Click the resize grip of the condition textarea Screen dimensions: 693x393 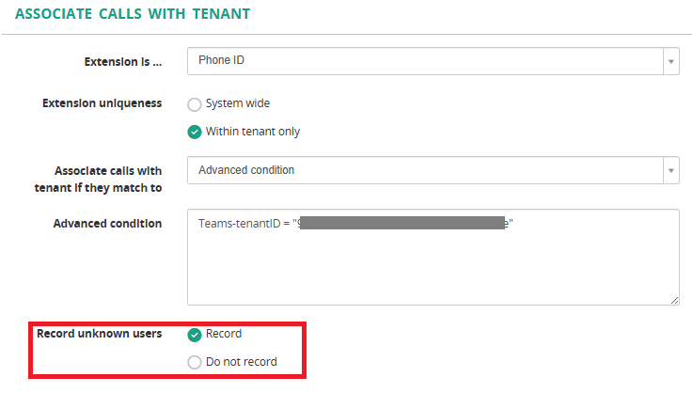pyautogui.click(x=674, y=300)
